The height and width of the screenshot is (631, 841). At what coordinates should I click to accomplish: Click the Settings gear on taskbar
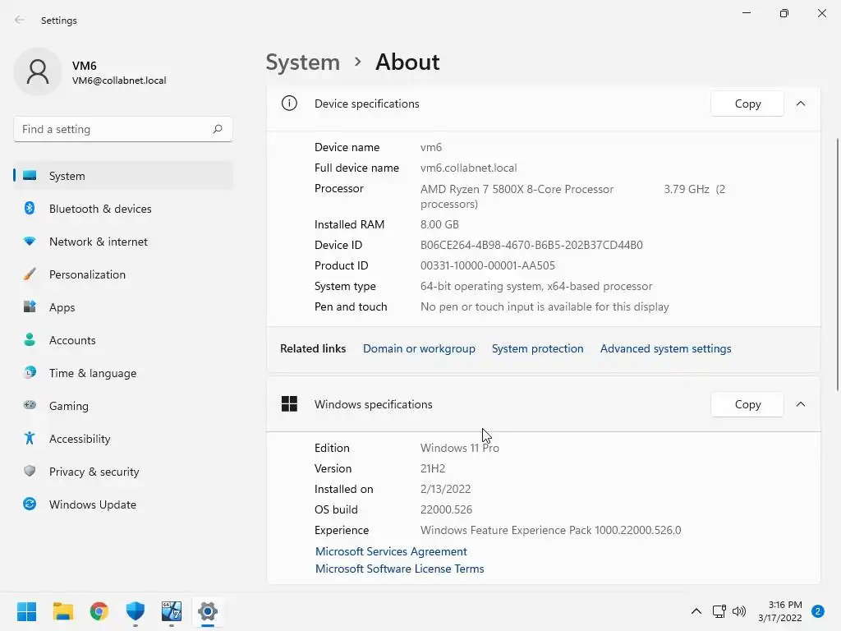[x=208, y=611]
